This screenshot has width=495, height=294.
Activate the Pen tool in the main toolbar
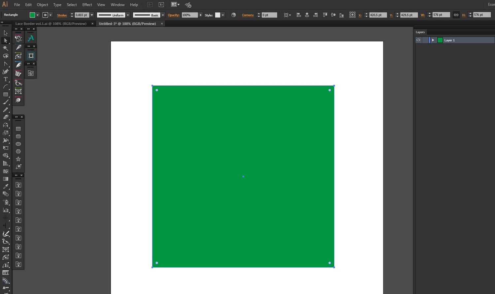click(6, 72)
